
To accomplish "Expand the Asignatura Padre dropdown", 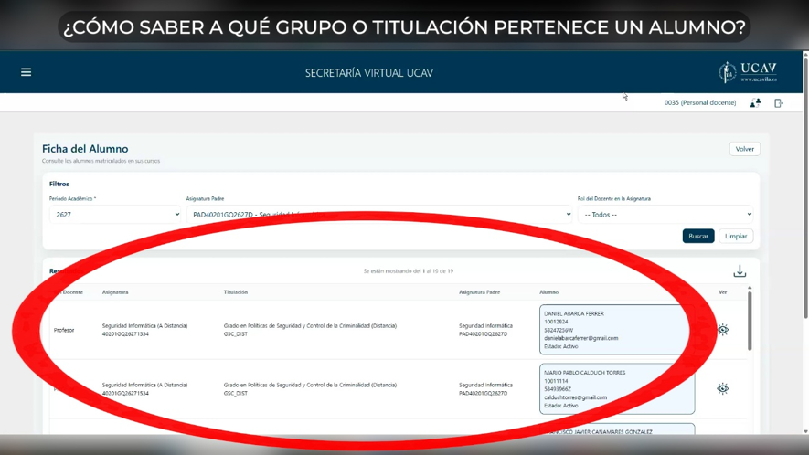I will point(379,215).
